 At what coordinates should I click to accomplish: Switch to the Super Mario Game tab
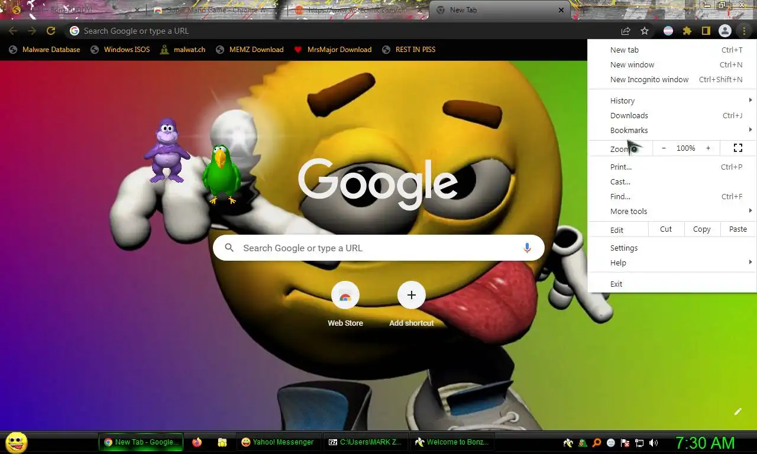point(216,10)
